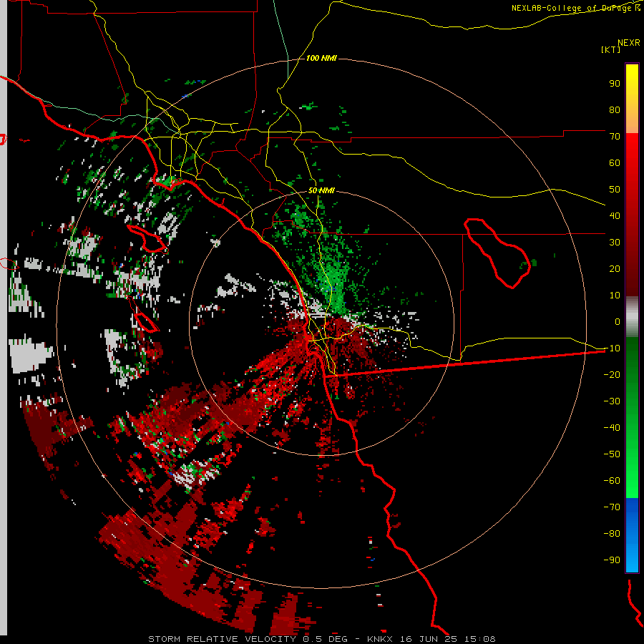Click the -50 value on velocity scale
The width and height of the screenshot is (644, 644).
click(612, 454)
